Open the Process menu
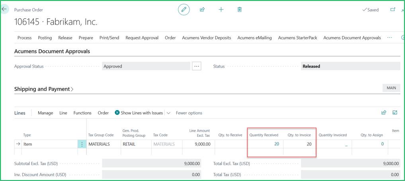 pos(25,38)
